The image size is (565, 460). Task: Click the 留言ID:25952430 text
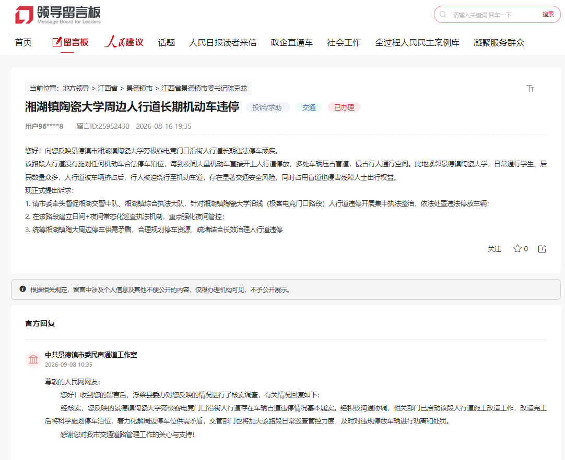[x=103, y=126]
